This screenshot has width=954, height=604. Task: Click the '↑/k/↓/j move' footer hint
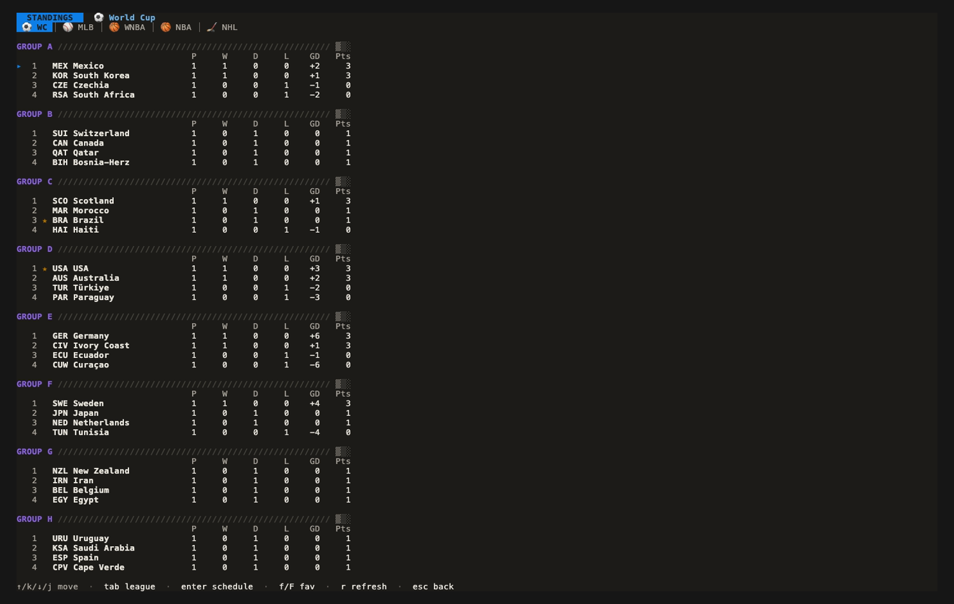click(48, 587)
